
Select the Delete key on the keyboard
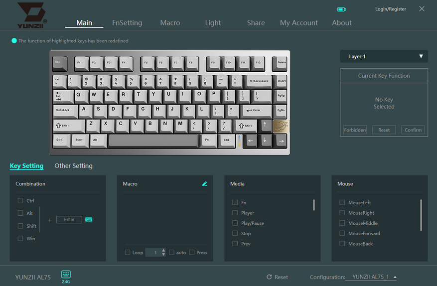click(x=280, y=63)
